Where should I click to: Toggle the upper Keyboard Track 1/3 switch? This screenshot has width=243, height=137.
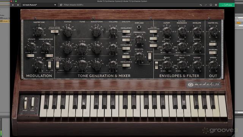[153, 38]
